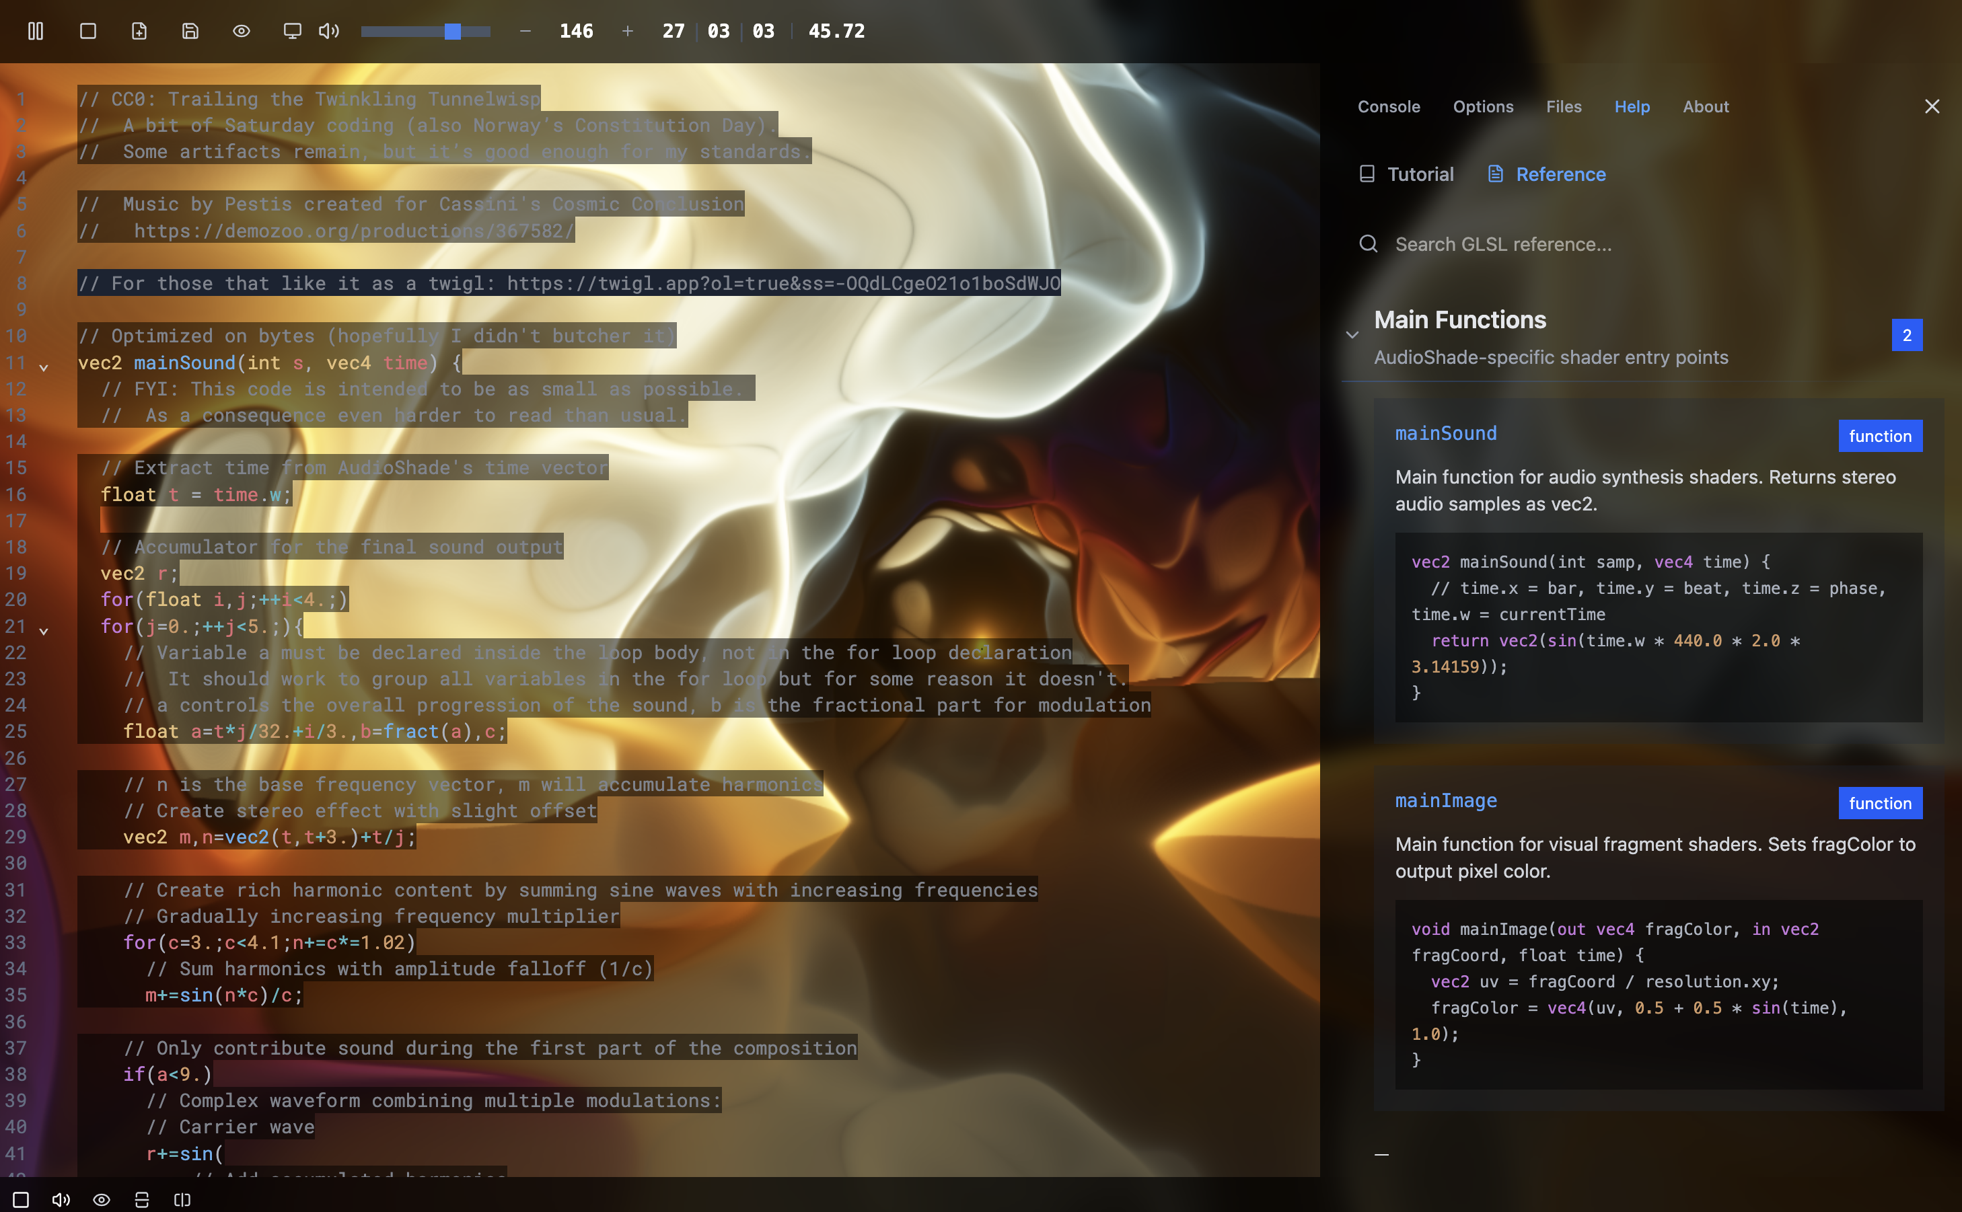Image resolution: width=1962 pixels, height=1212 pixels.
Task: Toggle the eye icon in the bottom bar
Action: (x=102, y=1200)
